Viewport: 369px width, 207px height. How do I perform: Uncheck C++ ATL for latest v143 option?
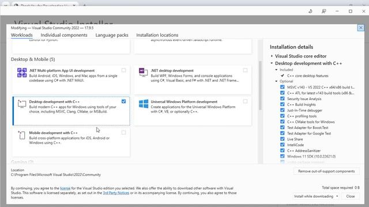tap(283, 93)
